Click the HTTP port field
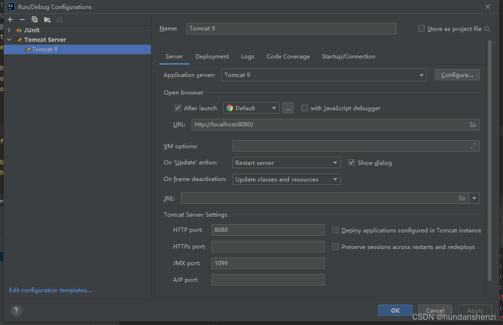 click(268, 230)
